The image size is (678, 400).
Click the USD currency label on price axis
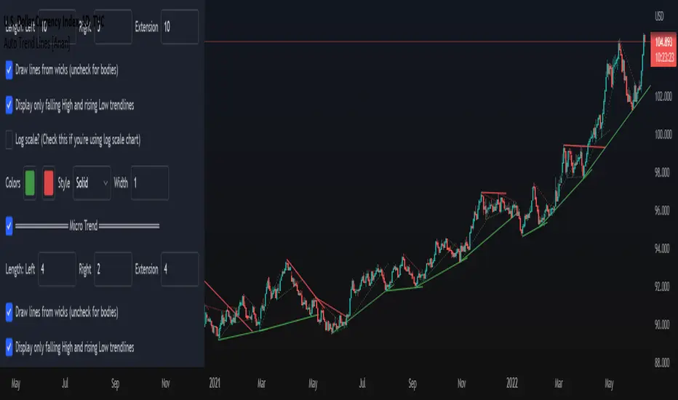(x=660, y=16)
